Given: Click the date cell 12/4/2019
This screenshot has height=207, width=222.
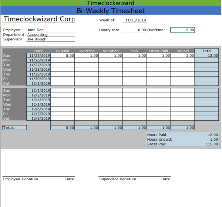Looking at the screenshot, I should 38,100.
